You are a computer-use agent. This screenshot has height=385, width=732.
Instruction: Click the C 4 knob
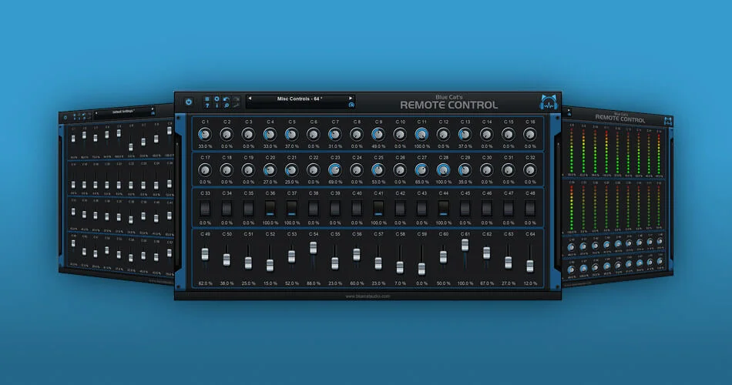click(270, 135)
